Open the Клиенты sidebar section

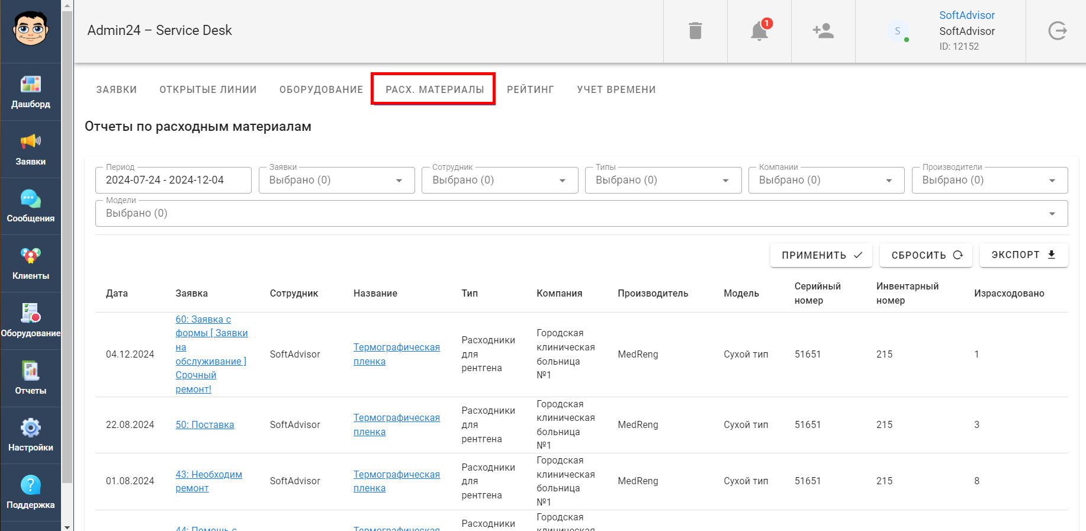click(x=31, y=263)
